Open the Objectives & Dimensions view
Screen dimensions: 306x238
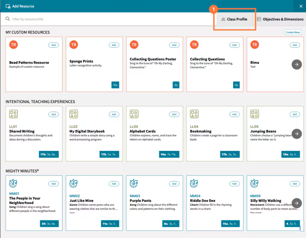[x=280, y=19]
